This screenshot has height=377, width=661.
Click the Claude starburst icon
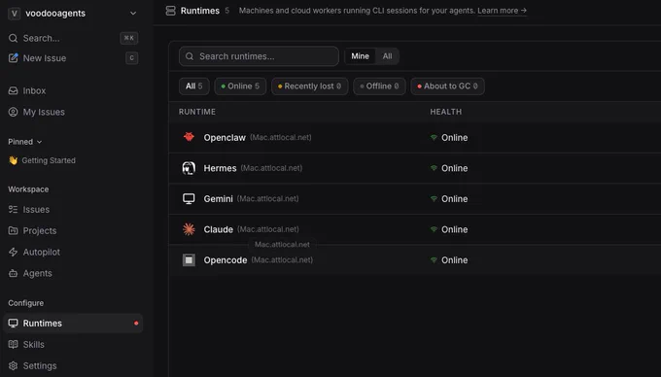[189, 229]
